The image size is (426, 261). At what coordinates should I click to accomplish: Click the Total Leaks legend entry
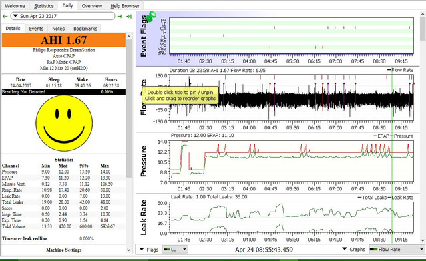(372, 198)
